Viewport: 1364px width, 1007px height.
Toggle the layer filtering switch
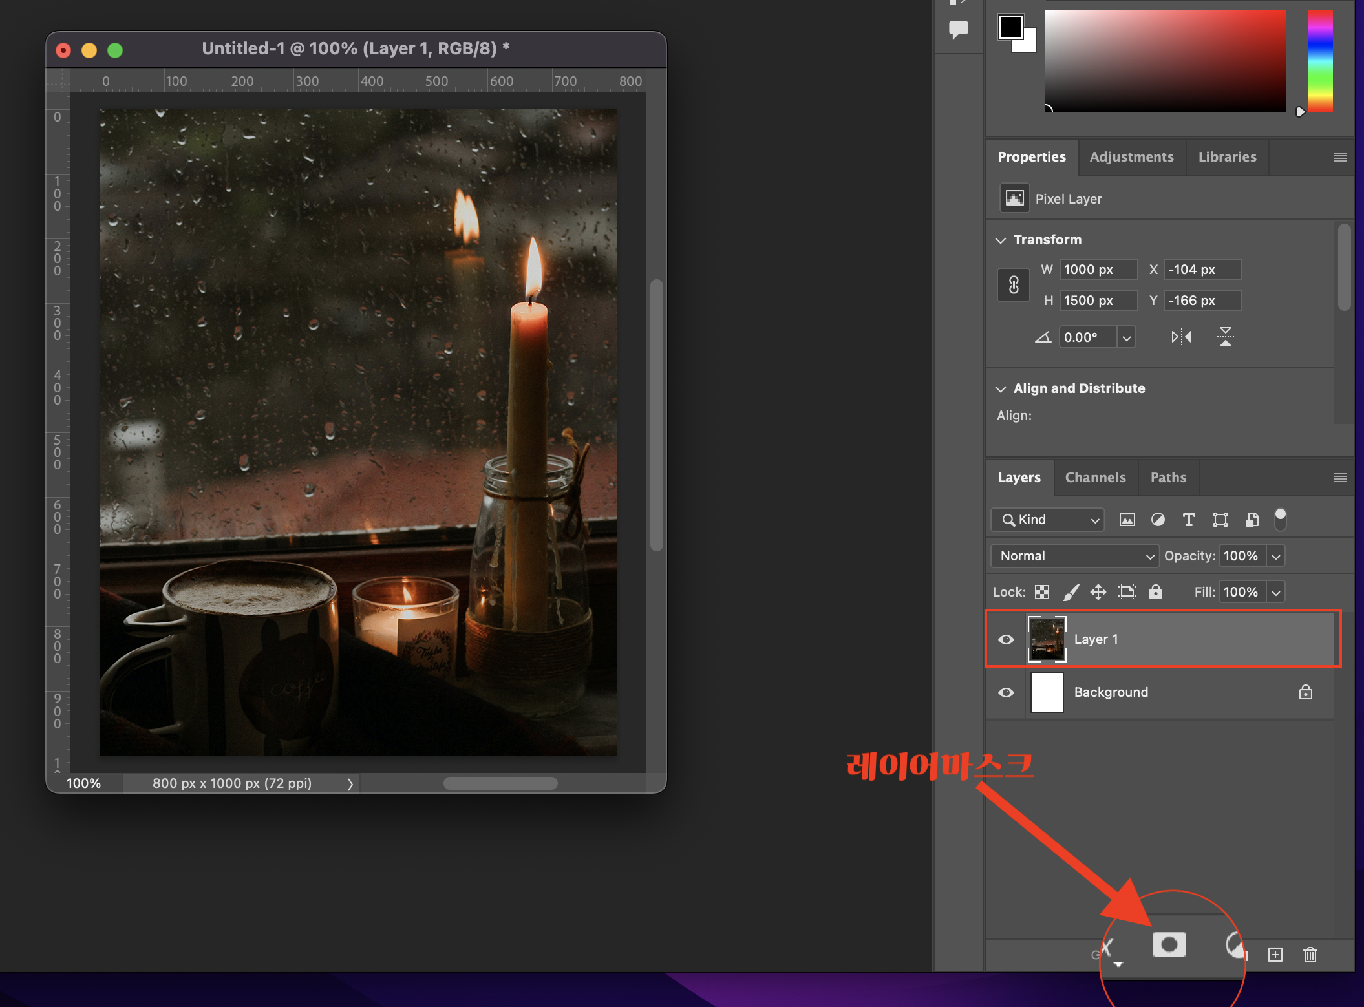click(1280, 519)
